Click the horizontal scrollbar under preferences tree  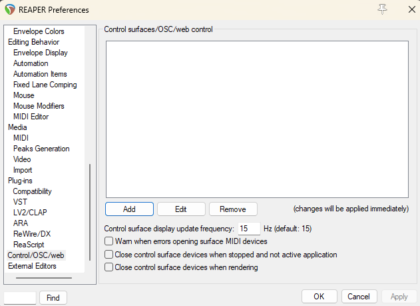point(44,278)
